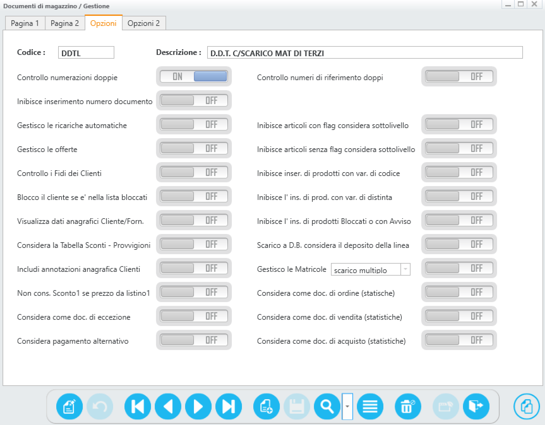545x425 pixels.
Task: Open the list view lines icon
Action: coord(370,406)
